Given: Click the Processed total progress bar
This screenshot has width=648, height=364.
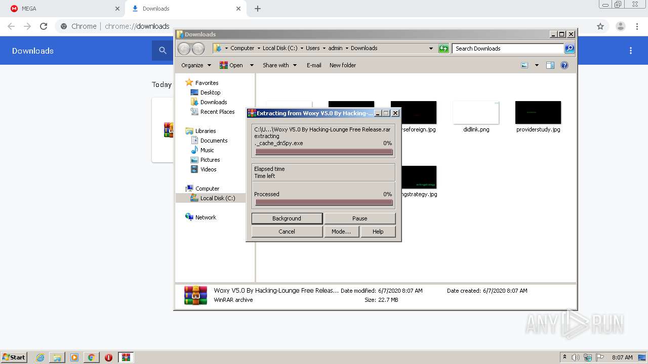Looking at the screenshot, I should tap(324, 202).
